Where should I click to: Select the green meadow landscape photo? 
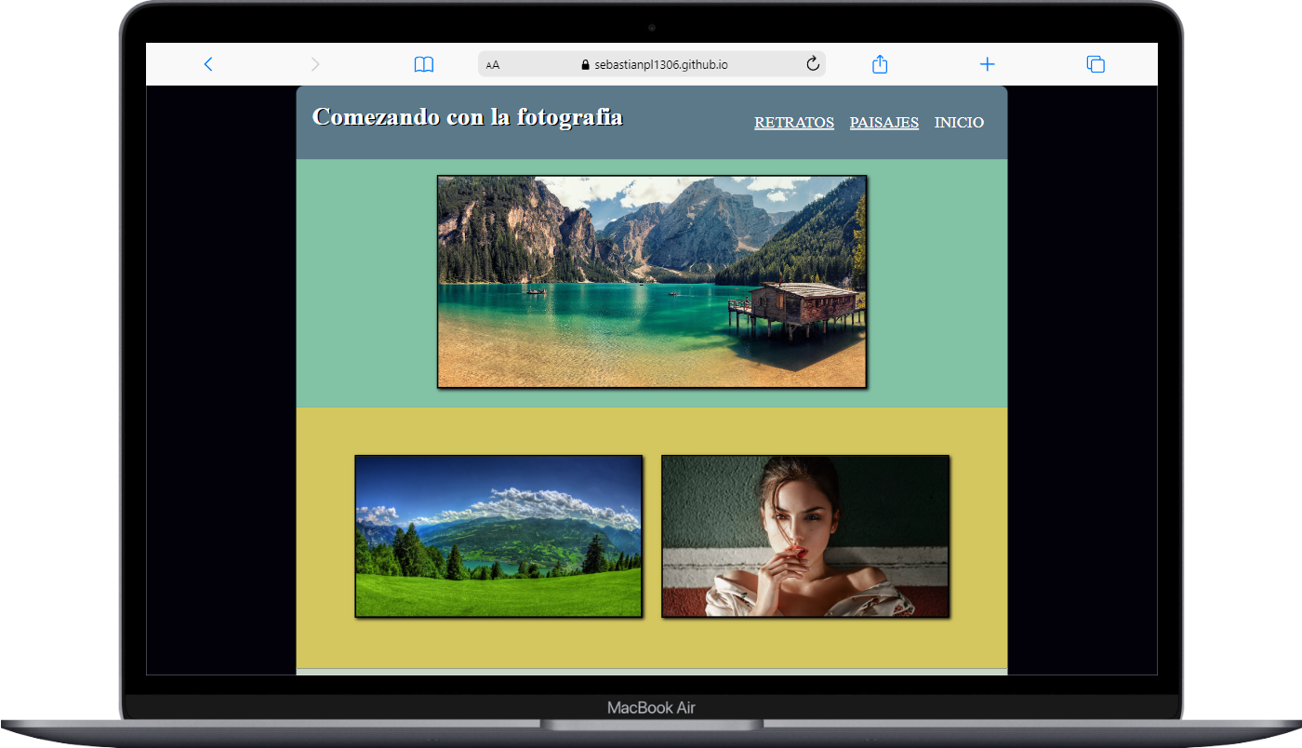pos(498,536)
